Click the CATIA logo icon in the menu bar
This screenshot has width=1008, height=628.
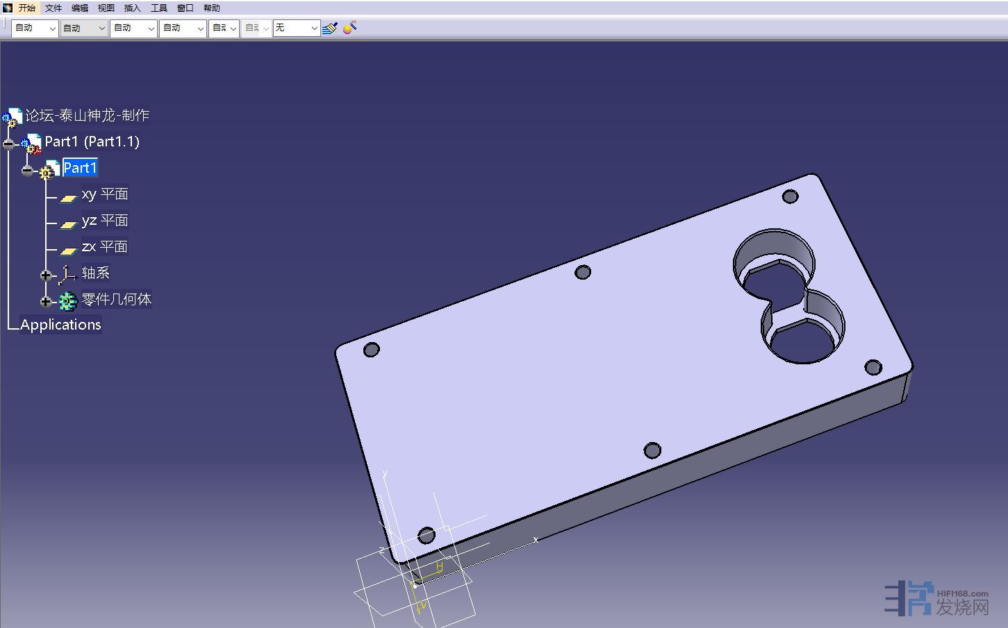point(8,8)
